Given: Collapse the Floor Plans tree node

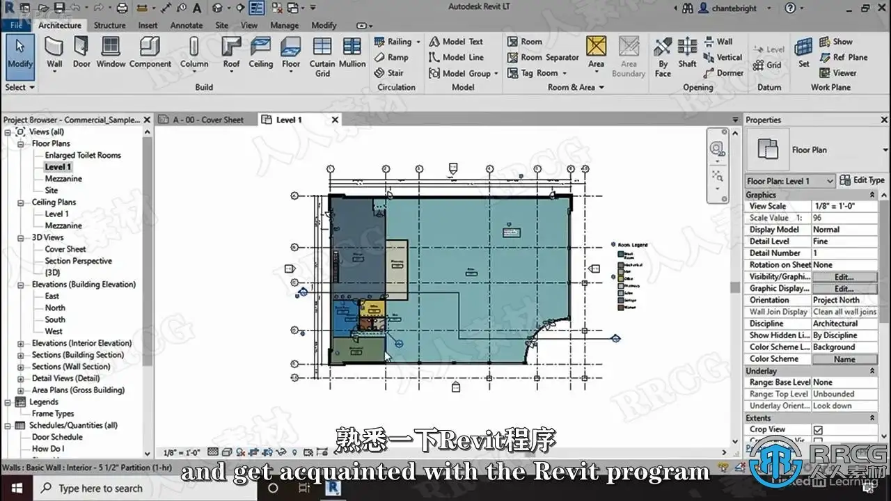Looking at the screenshot, I should (x=21, y=144).
